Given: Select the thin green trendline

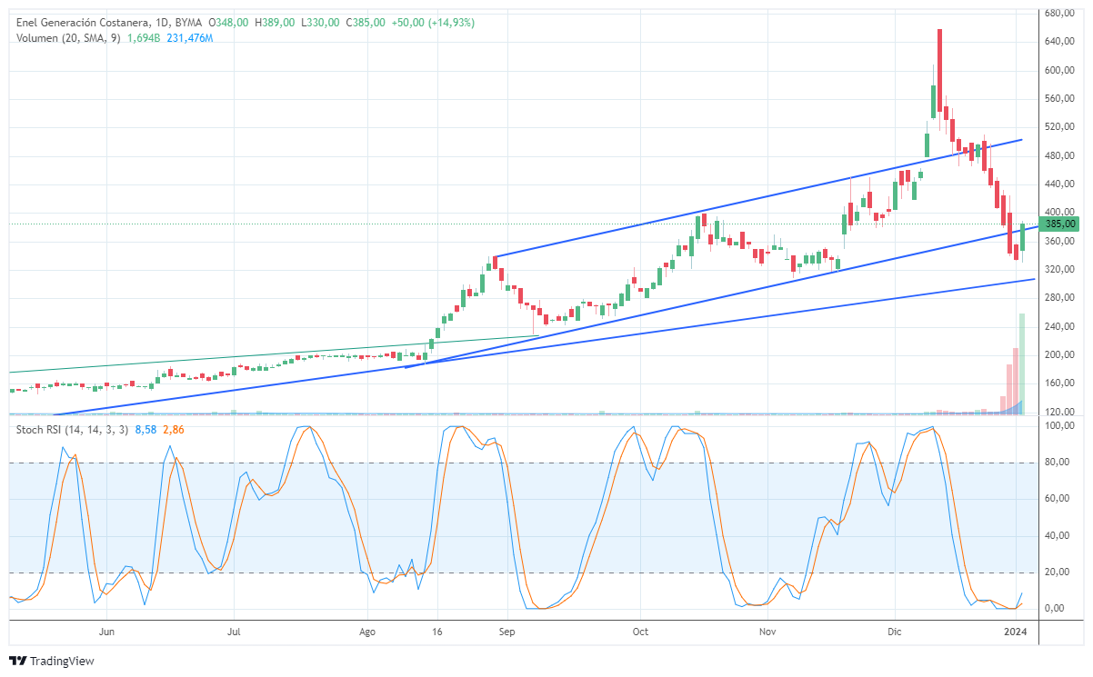Looking at the screenshot, I should (x=273, y=355).
